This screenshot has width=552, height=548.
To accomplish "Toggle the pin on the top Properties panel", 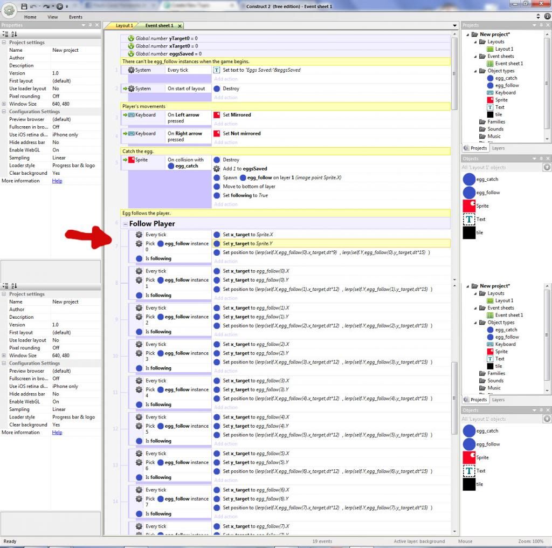I will click(x=90, y=25).
